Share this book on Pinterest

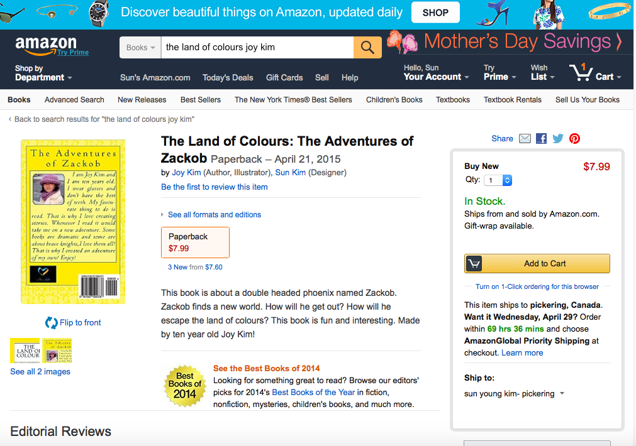tap(574, 139)
